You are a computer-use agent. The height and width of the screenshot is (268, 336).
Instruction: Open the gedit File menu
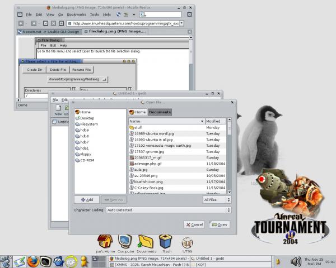pos(55,100)
